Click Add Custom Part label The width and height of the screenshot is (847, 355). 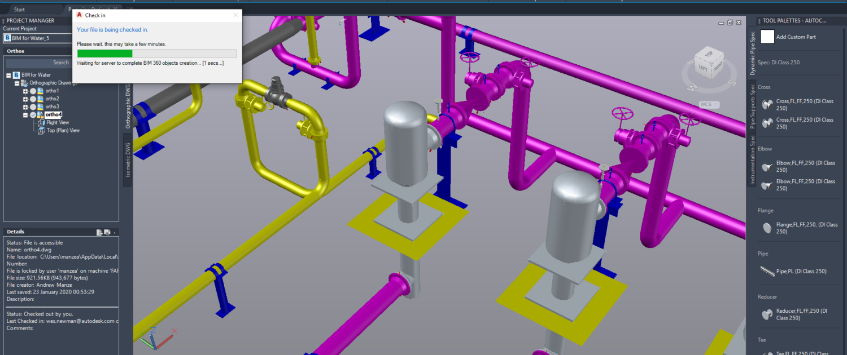(796, 37)
